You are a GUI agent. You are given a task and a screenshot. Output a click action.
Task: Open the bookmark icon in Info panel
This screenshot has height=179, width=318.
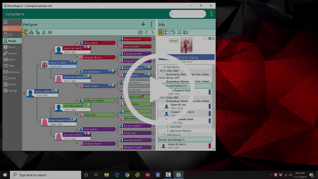tap(179, 32)
